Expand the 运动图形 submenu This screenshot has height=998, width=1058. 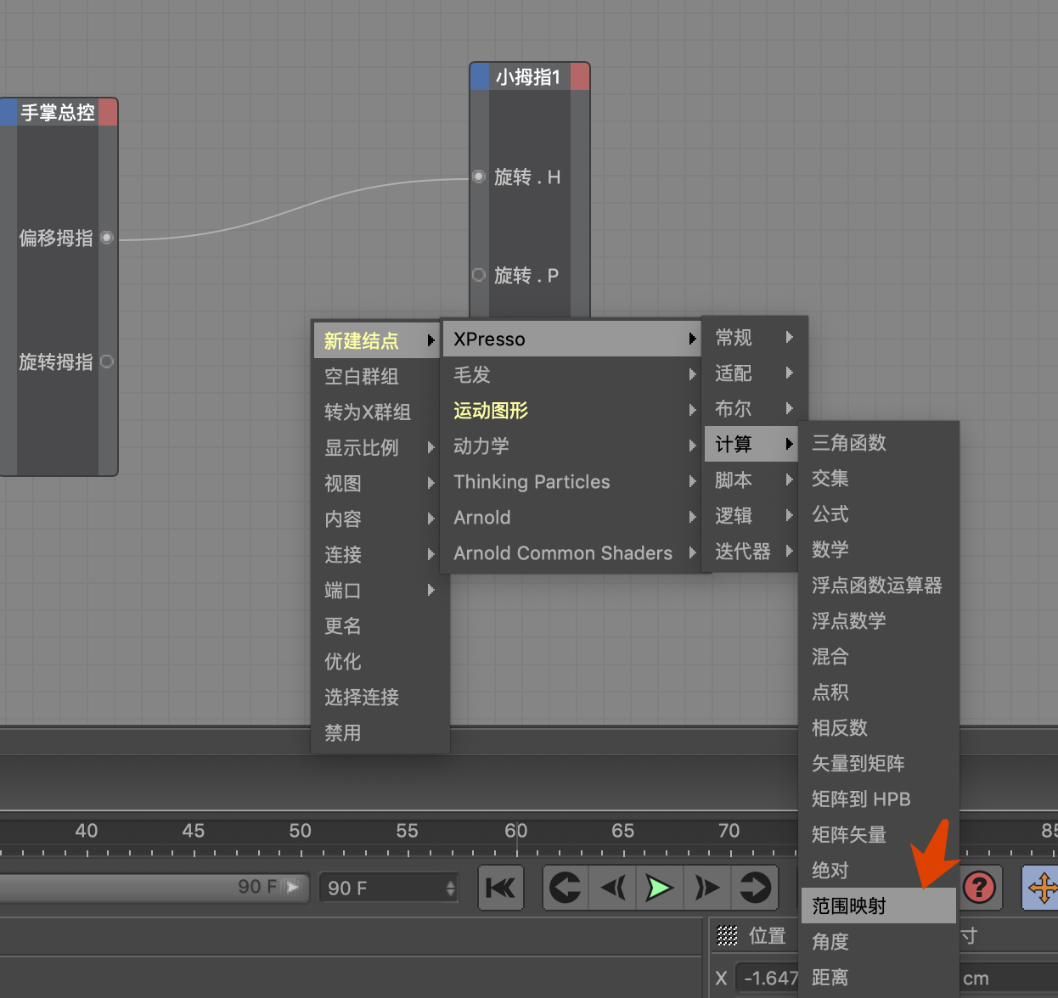point(571,410)
